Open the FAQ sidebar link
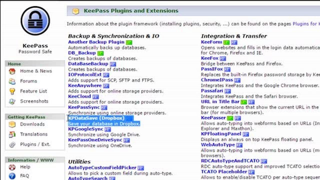 point(24,176)
